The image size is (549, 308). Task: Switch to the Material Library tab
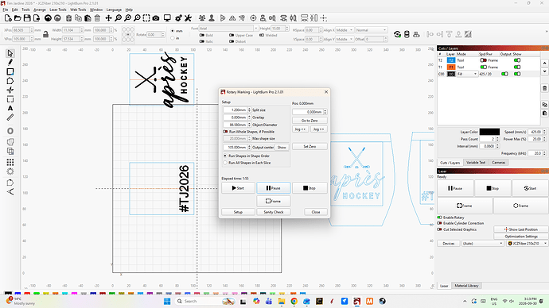point(466,286)
